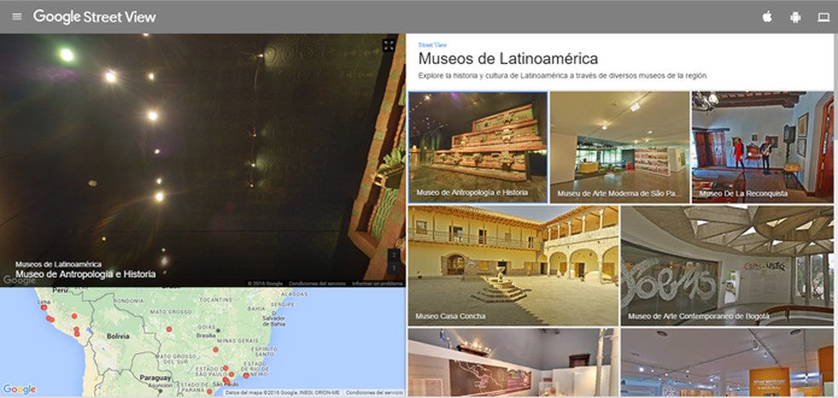Open Museo De La Reconquista thumbnail
This screenshot has height=398, width=838.
[x=763, y=147]
